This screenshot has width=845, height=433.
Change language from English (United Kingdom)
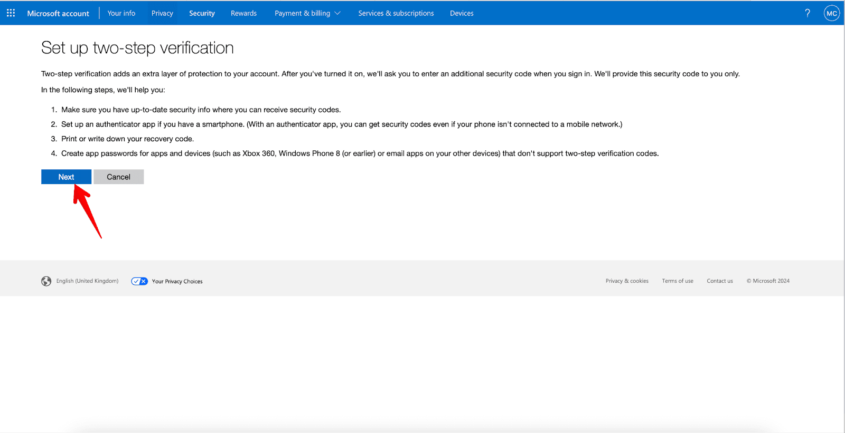pyautogui.click(x=87, y=281)
